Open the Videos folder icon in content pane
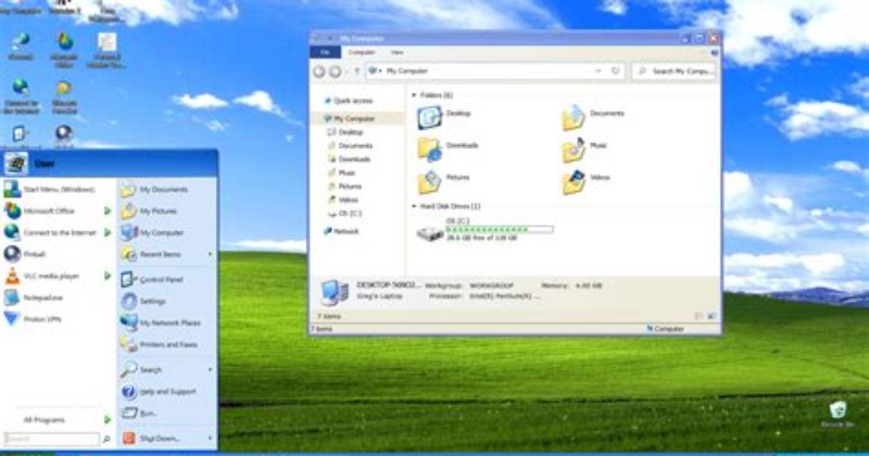869x456 pixels. 573,182
